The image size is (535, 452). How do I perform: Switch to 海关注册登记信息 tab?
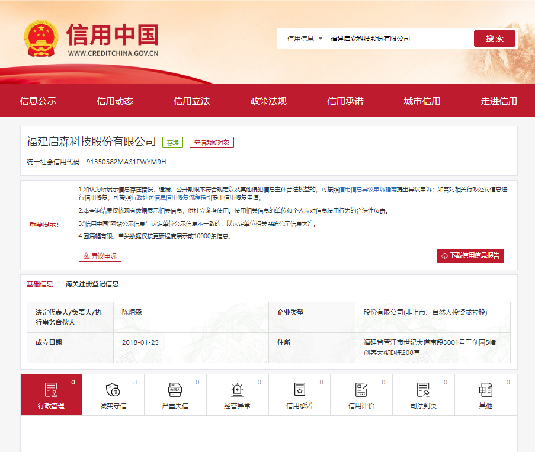(92, 284)
